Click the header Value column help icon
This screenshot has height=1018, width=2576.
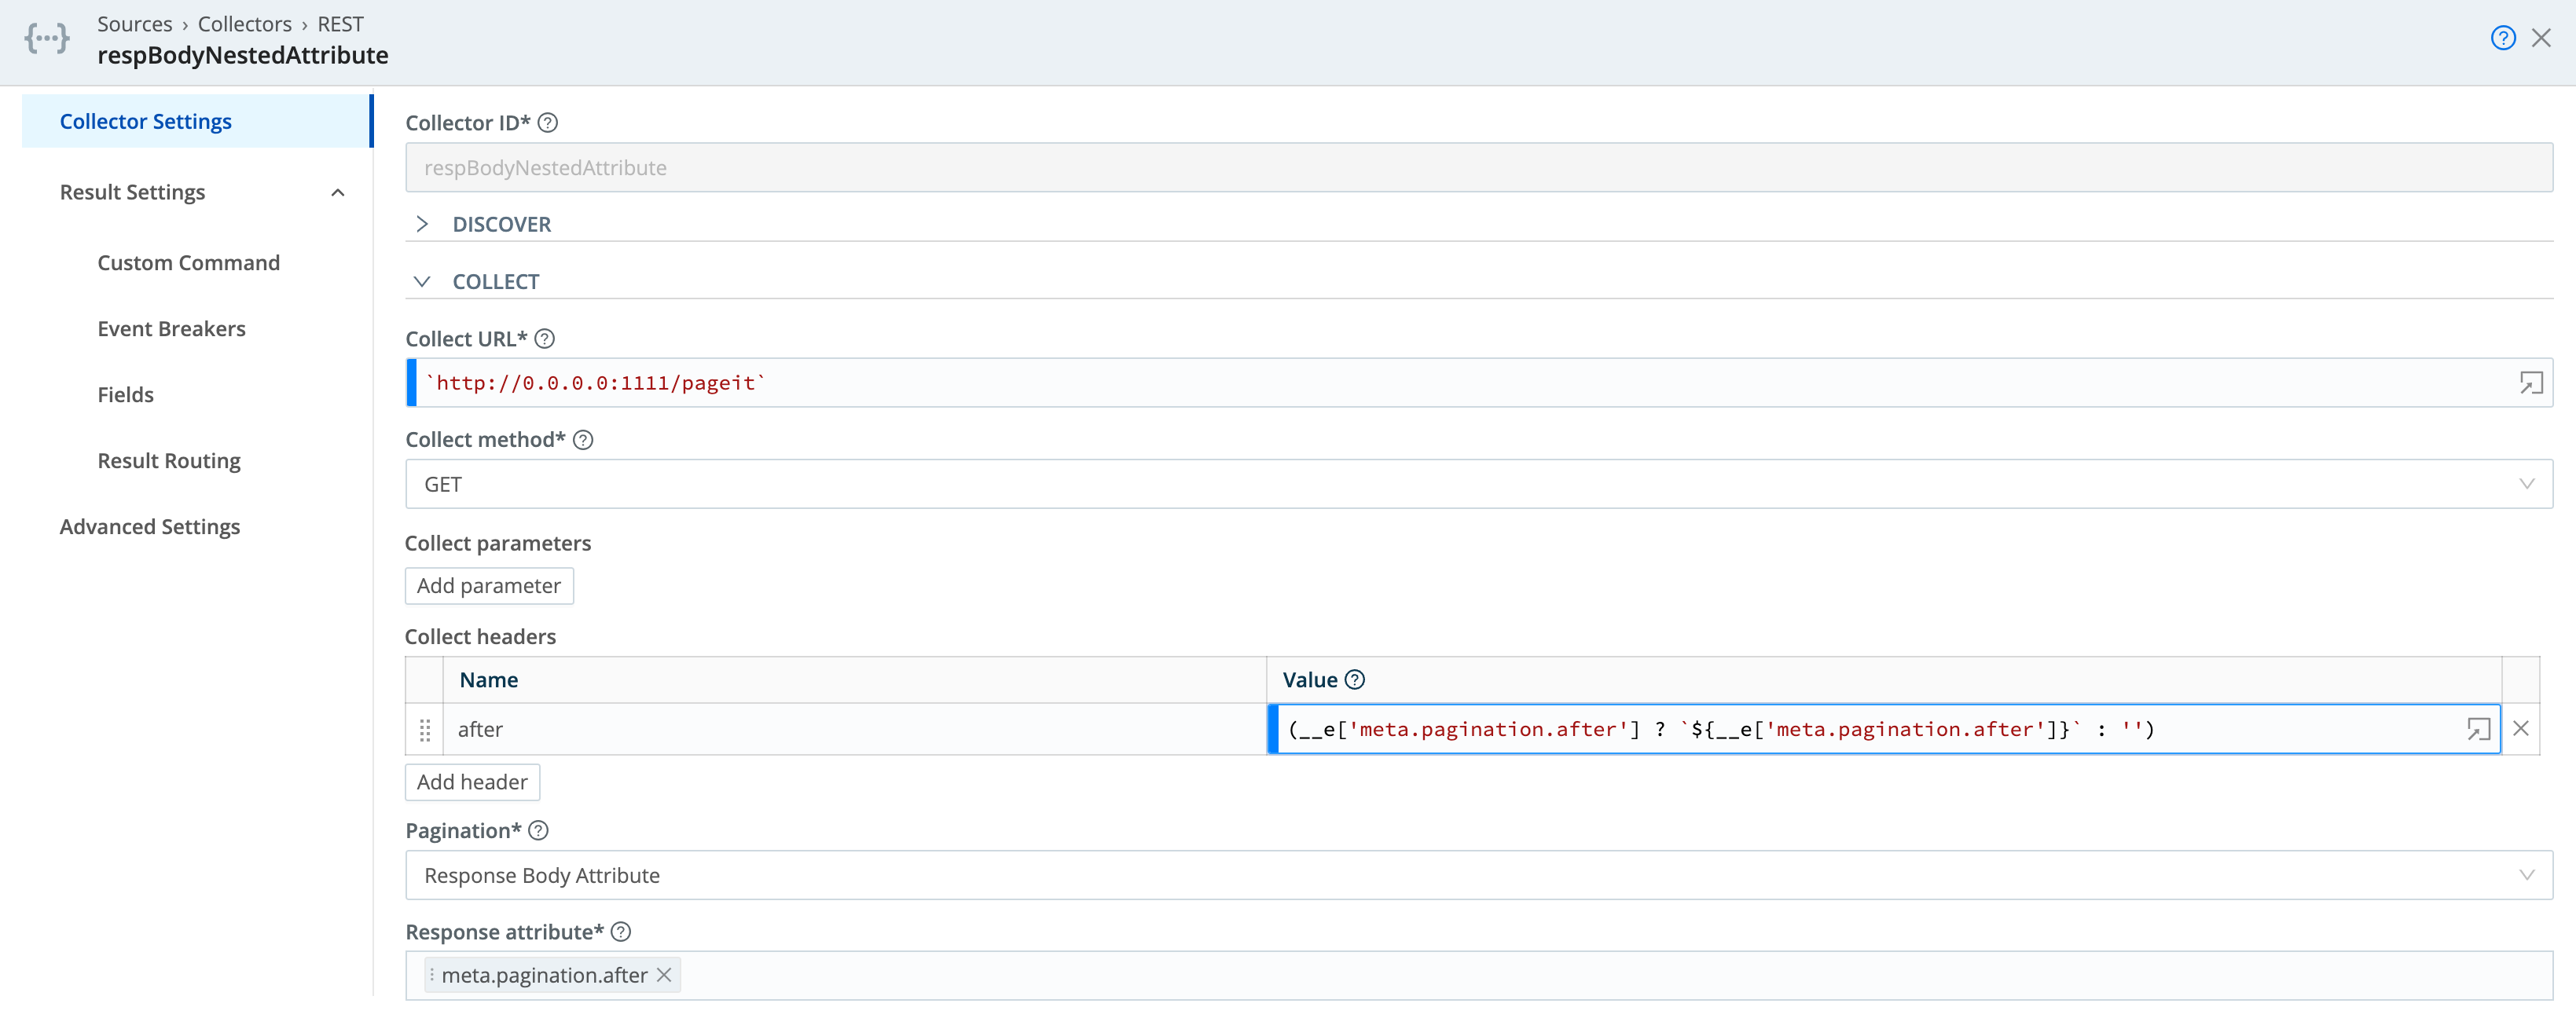1354,680
